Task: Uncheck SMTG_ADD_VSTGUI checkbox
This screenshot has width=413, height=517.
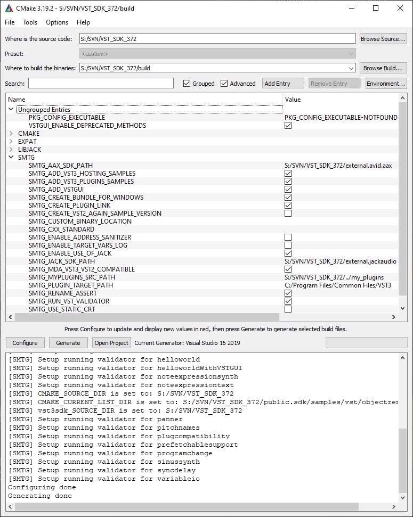Action: click(288, 189)
